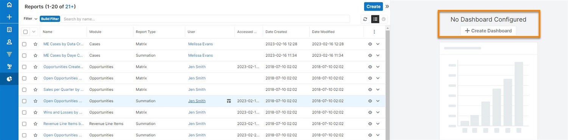This screenshot has width=568, height=140.
Task: Open the Filter dropdown
Action: (30, 19)
